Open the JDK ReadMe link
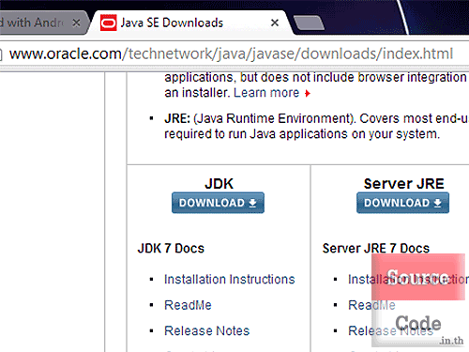The height and width of the screenshot is (352, 469). [188, 305]
